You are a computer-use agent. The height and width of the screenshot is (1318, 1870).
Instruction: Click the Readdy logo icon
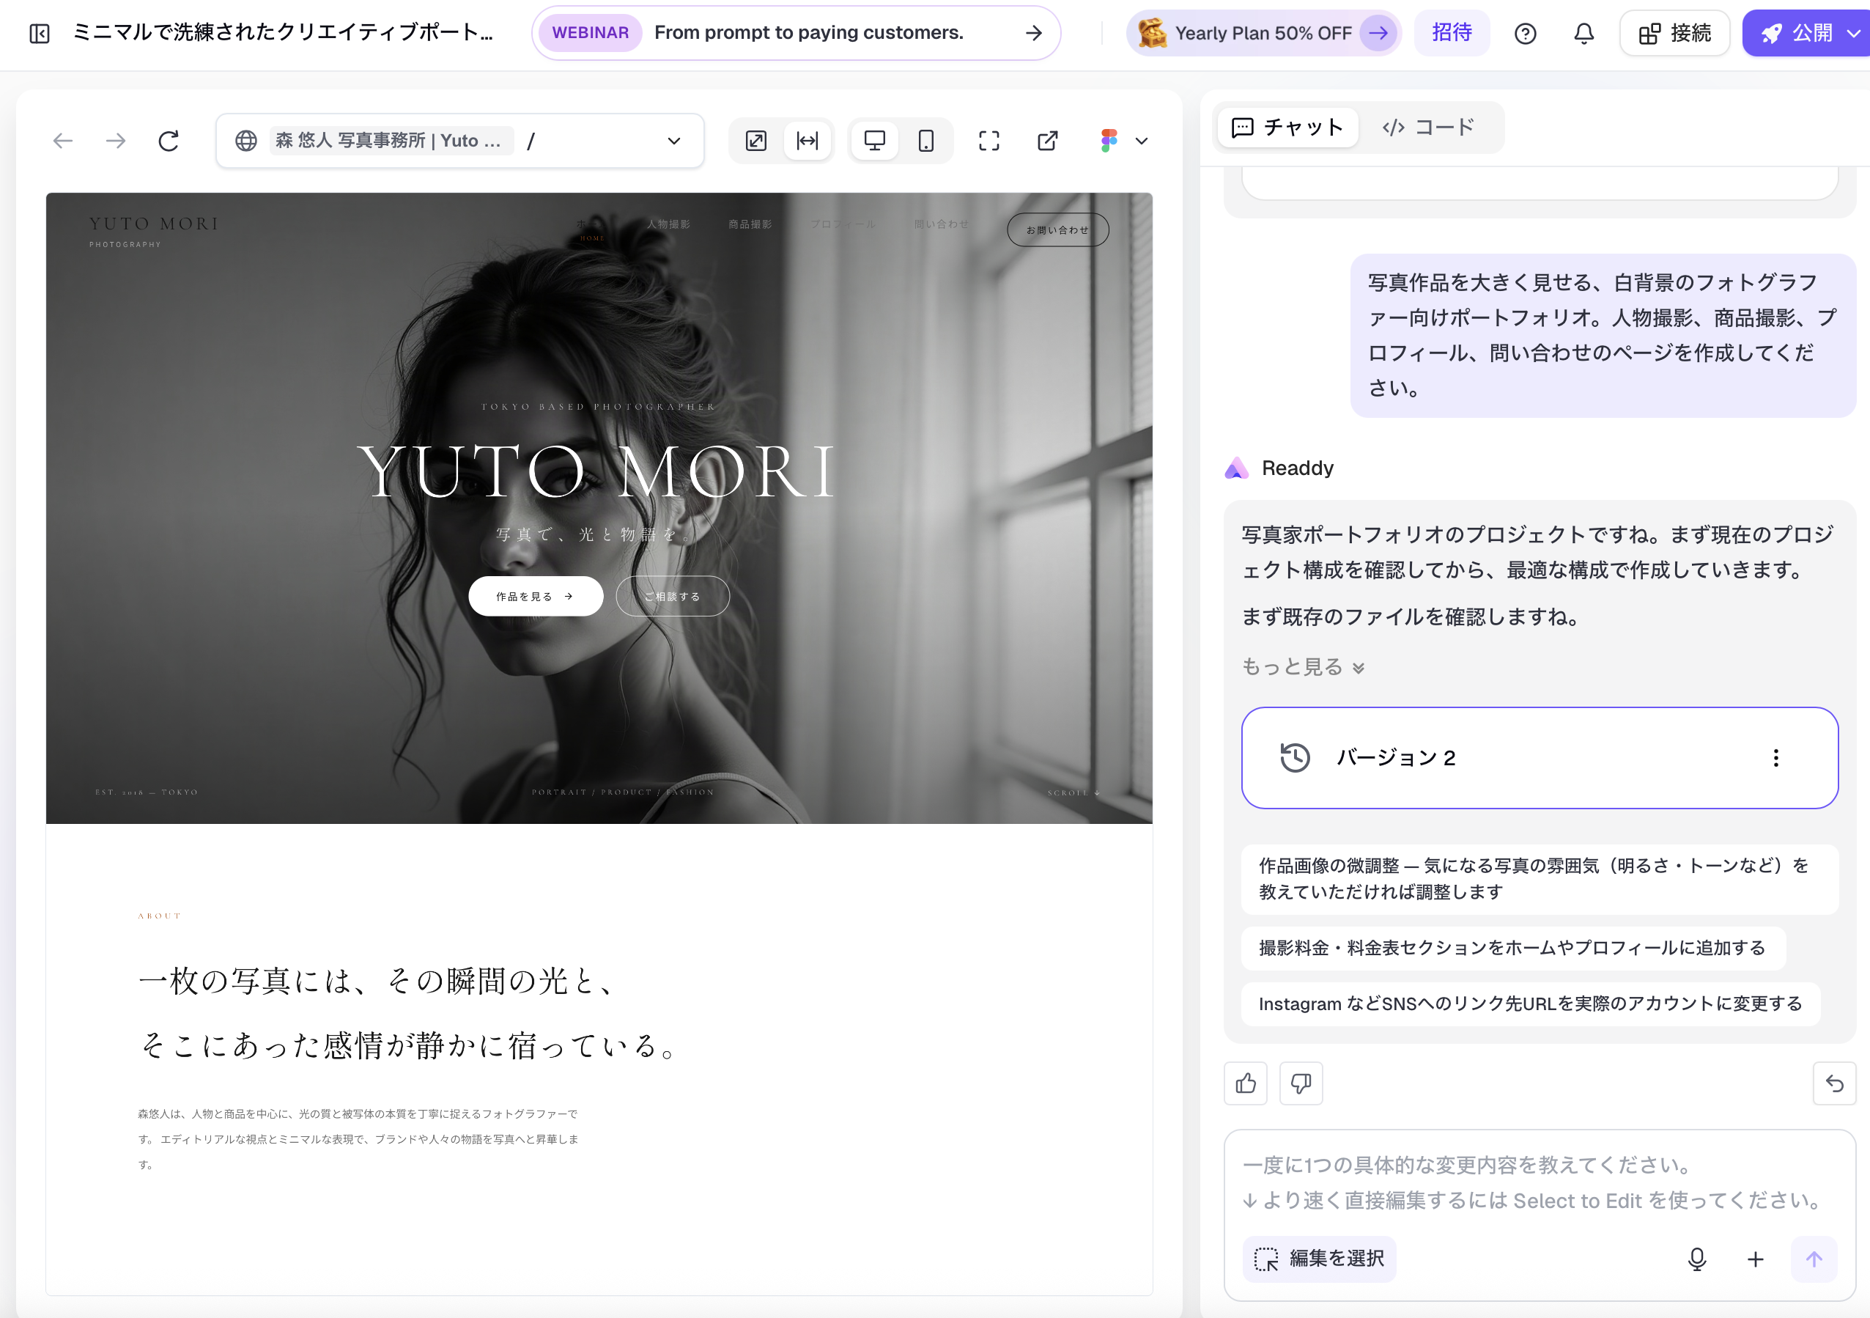(x=1236, y=468)
